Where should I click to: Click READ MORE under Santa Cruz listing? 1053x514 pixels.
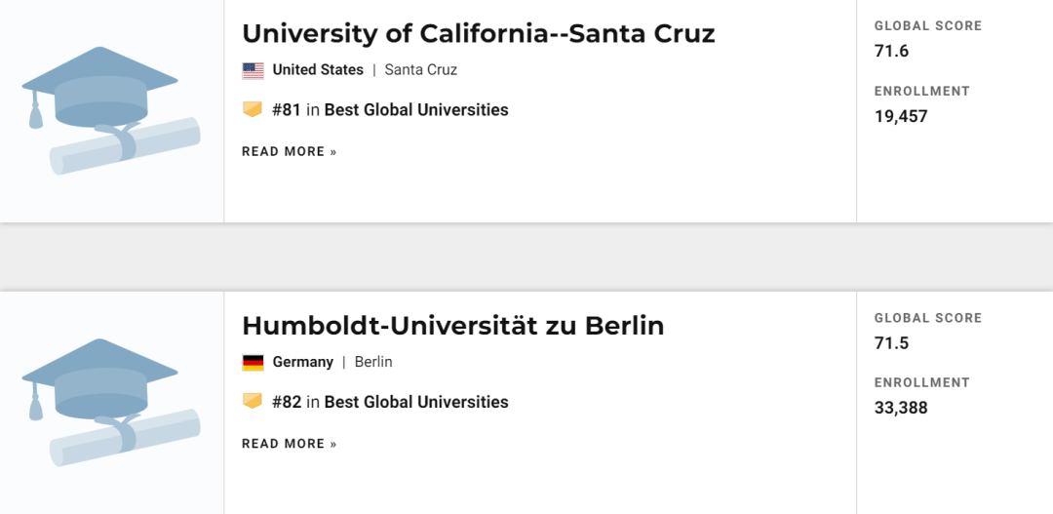tap(290, 152)
